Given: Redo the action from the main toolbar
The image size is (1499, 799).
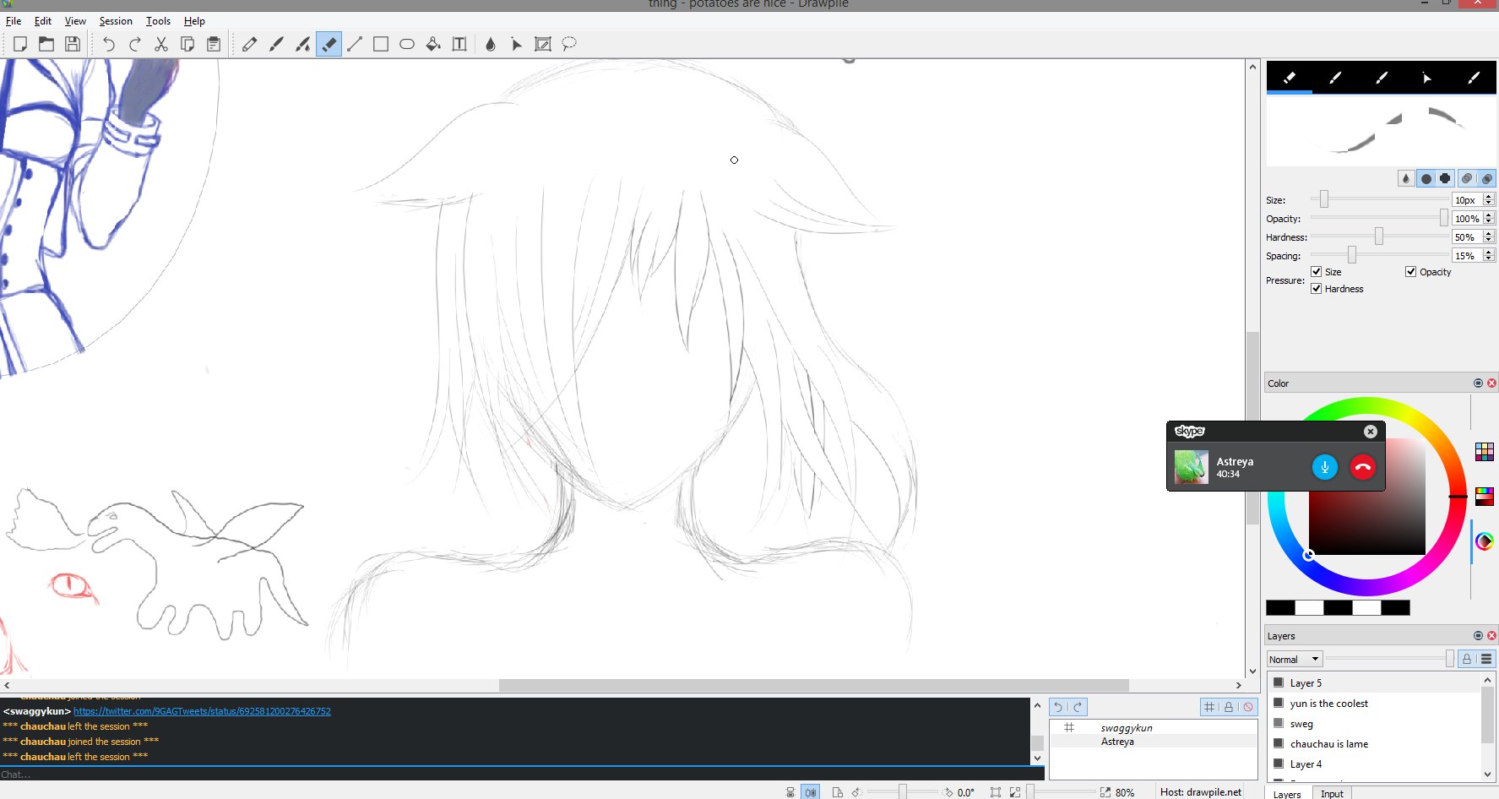Looking at the screenshot, I should (135, 44).
